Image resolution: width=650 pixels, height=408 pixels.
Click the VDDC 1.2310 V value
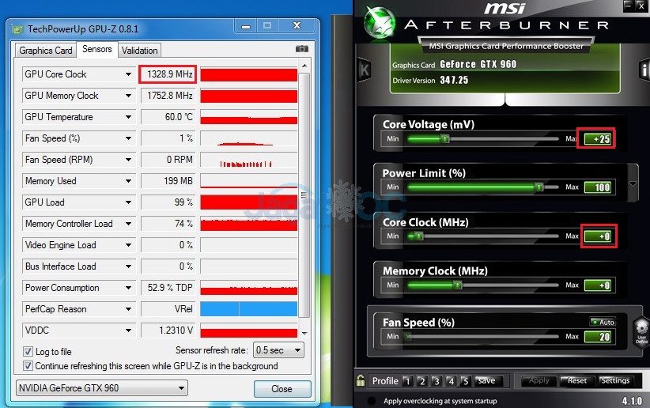pos(168,331)
